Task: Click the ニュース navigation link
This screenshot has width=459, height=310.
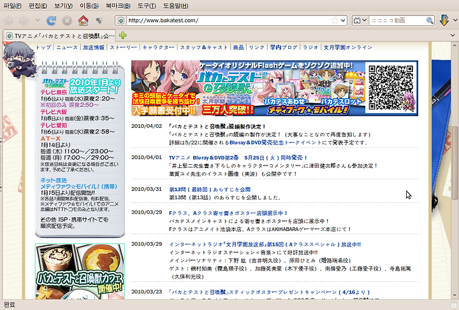Action: tap(67, 47)
